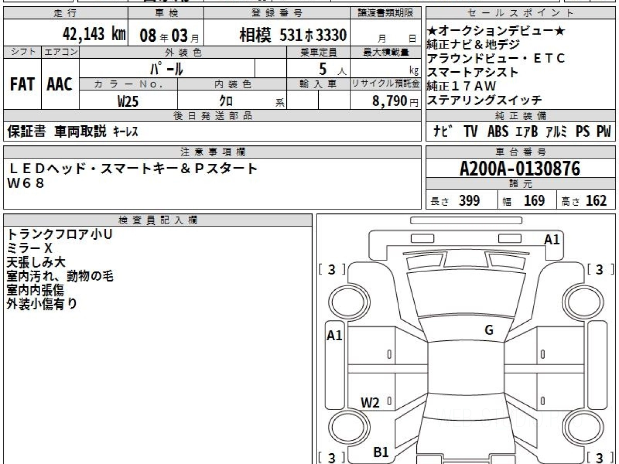Select the アラウンドビュー・ETC line
Viewport: 619px width, 464px height.
(496, 58)
